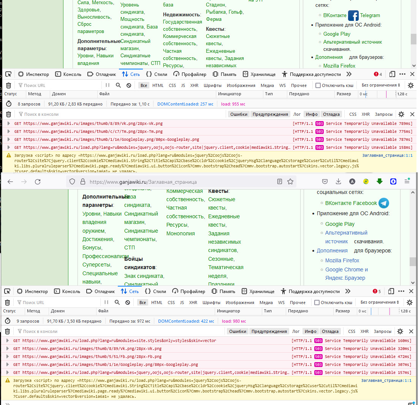Screen dimensions: 418x405
Task: Bookmark the page with the star icon
Action: (290, 181)
